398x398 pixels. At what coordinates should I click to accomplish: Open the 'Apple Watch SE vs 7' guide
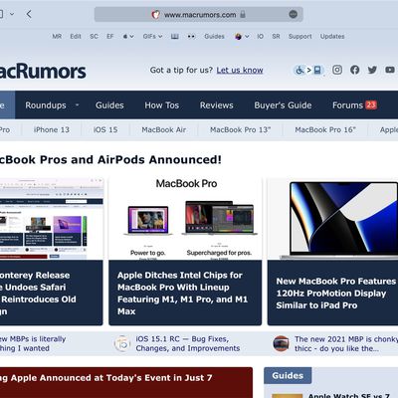[x=349, y=395]
